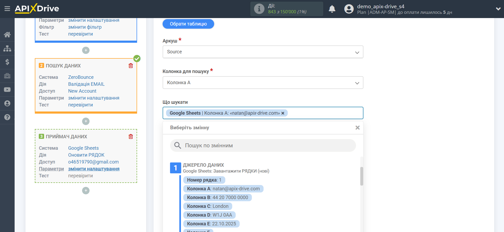Click the ДЖЕРЕЛО ДАНИХ group header

point(203,165)
